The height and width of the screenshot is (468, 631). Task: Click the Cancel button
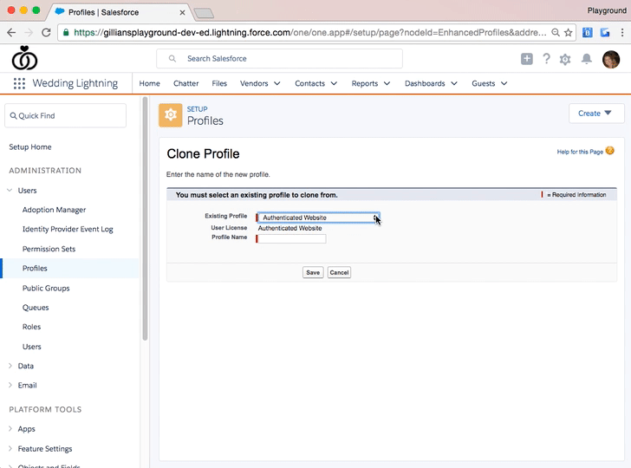coord(339,272)
